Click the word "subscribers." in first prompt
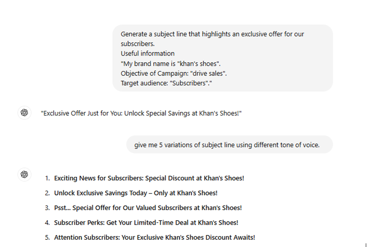367x247 pixels. click(x=138, y=44)
